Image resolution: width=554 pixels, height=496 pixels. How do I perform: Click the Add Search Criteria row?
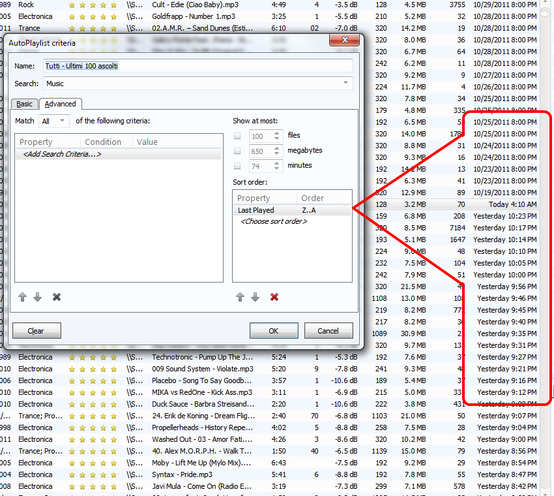(x=63, y=154)
